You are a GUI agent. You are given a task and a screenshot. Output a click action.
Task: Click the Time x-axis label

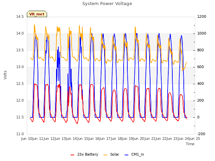click(190, 144)
